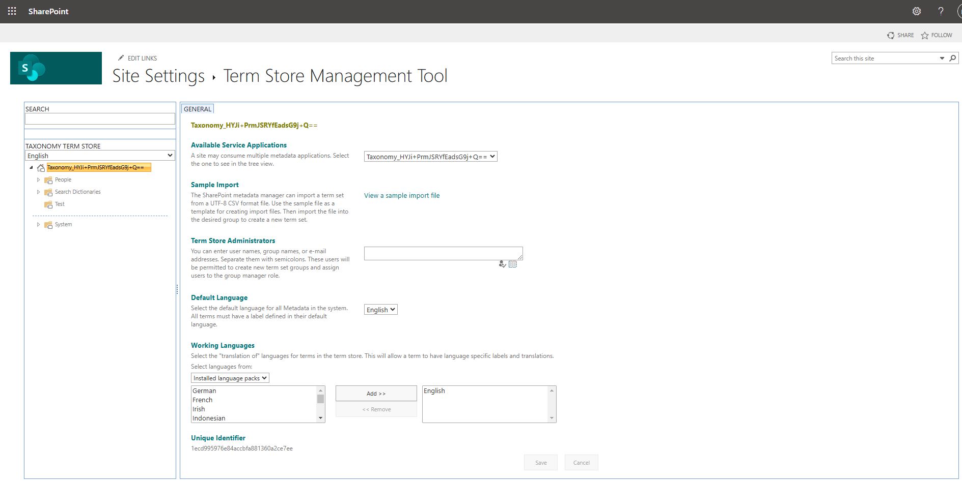
Task: Open the Installed language packs dropdown
Action: tap(230, 378)
